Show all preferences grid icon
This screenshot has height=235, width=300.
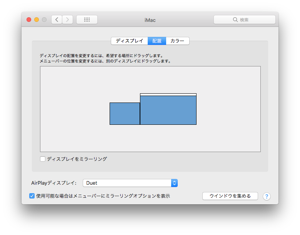[87, 20]
